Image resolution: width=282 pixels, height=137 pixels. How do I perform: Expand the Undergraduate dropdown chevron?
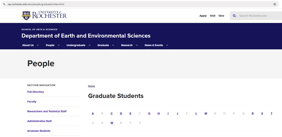90,45
